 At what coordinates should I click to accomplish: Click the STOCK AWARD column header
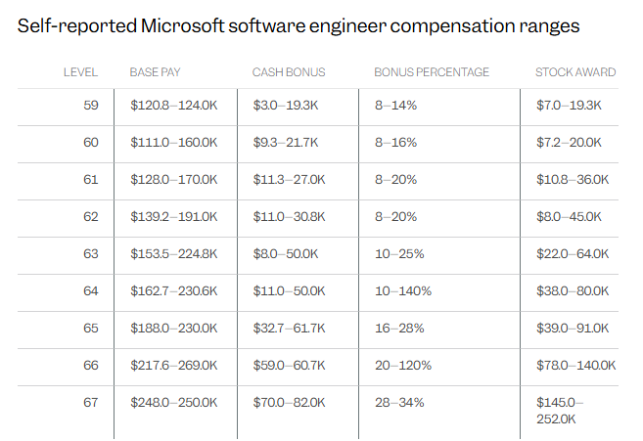pyautogui.click(x=575, y=72)
